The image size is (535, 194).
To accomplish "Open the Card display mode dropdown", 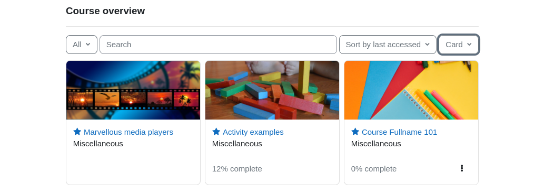I will click(x=459, y=45).
